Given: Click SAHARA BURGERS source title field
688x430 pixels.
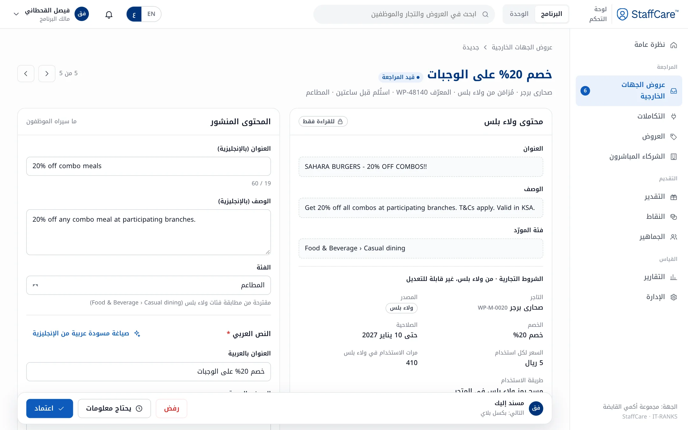Looking at the screenshot, I should (x=421, y=167).
